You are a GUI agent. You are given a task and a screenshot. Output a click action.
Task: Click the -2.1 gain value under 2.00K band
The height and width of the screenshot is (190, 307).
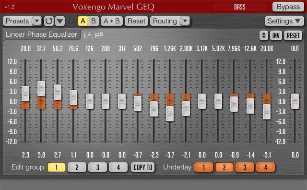[186, 155]
